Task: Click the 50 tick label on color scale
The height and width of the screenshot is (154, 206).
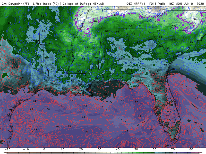Action: (x=136, y=149)
